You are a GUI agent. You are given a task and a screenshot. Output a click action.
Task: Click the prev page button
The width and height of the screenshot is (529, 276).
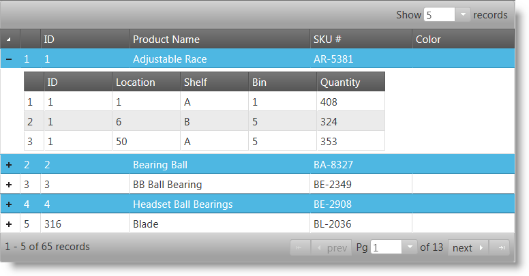click(331, 248)
